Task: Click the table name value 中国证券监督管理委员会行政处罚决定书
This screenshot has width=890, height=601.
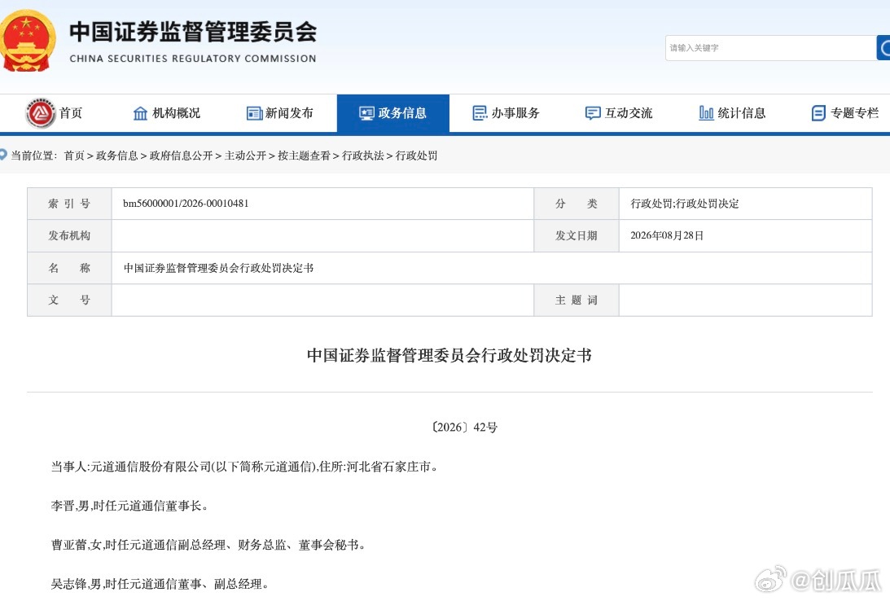Action: pyautogui.click(x=218, y=268)
